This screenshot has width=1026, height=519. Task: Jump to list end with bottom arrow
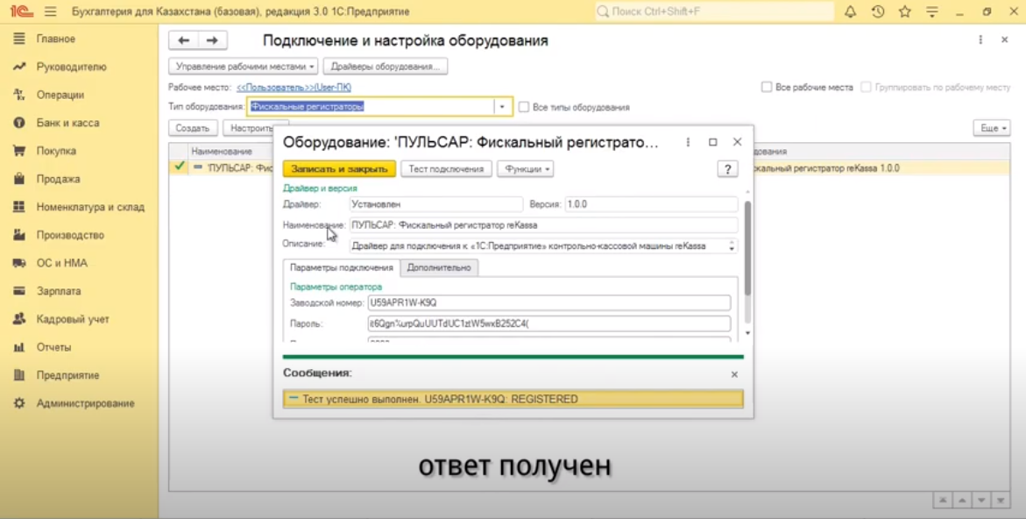(x=1001, y=501)
